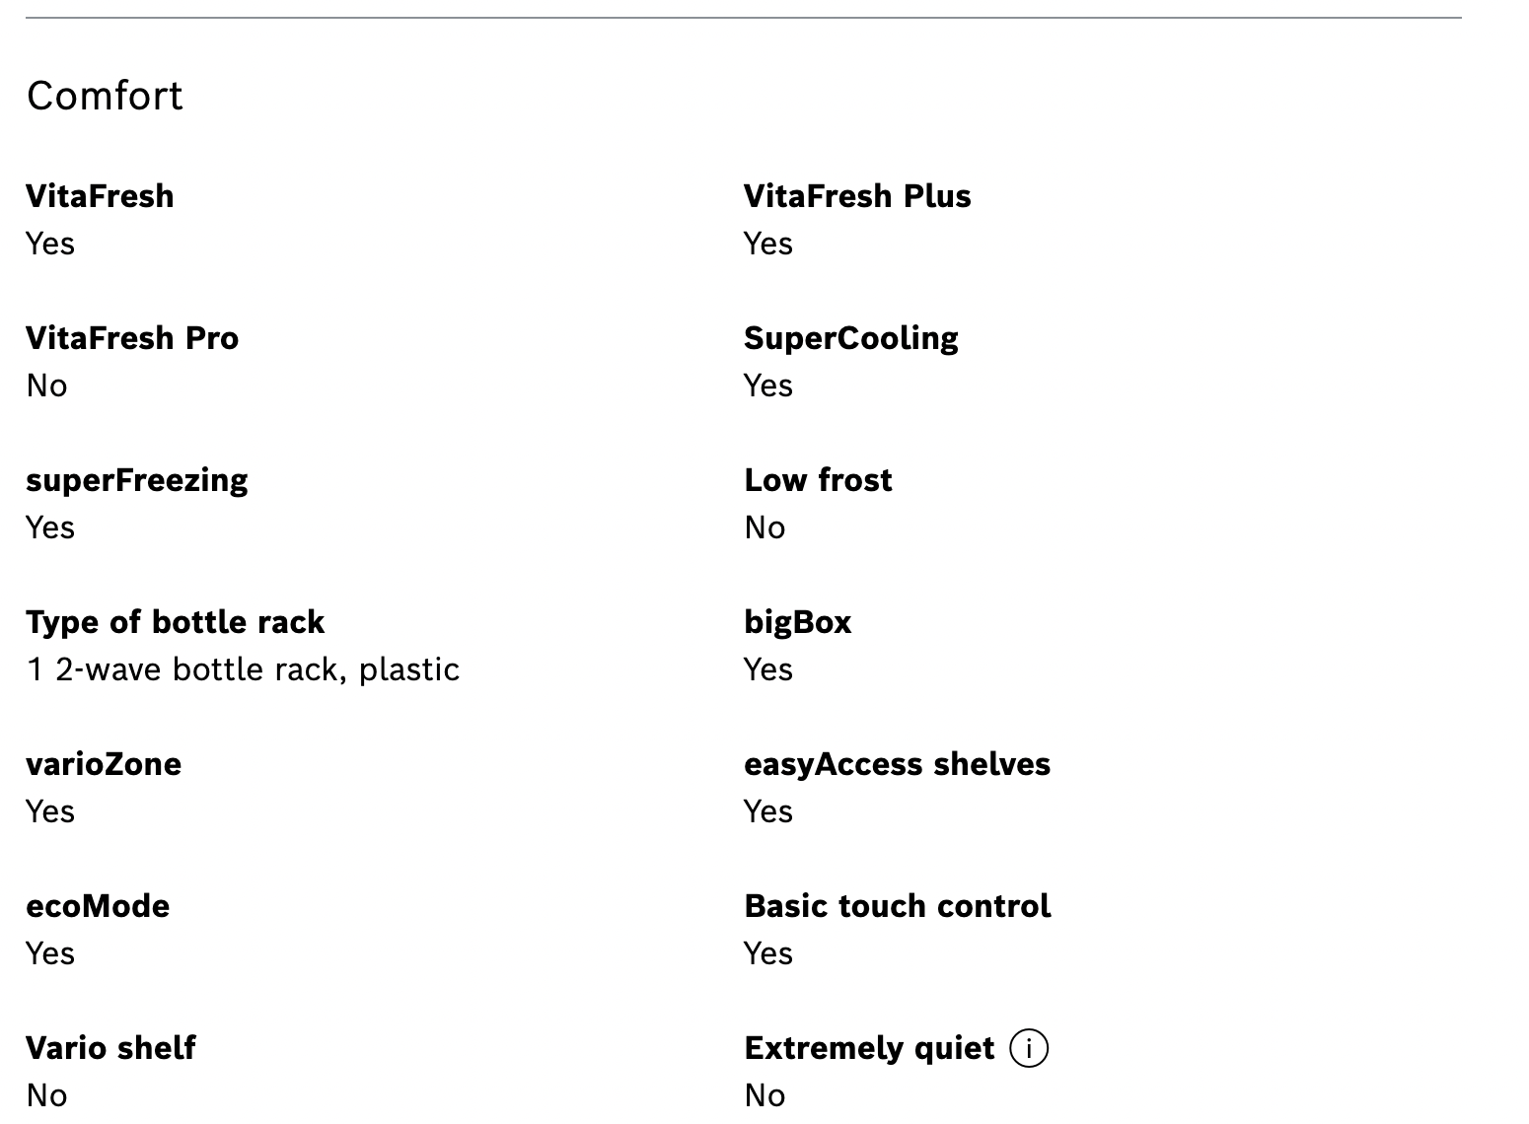The image size is (1529, 1124).
Task: Select the No value under VitaFresh Pro
Action: [46, 386]
